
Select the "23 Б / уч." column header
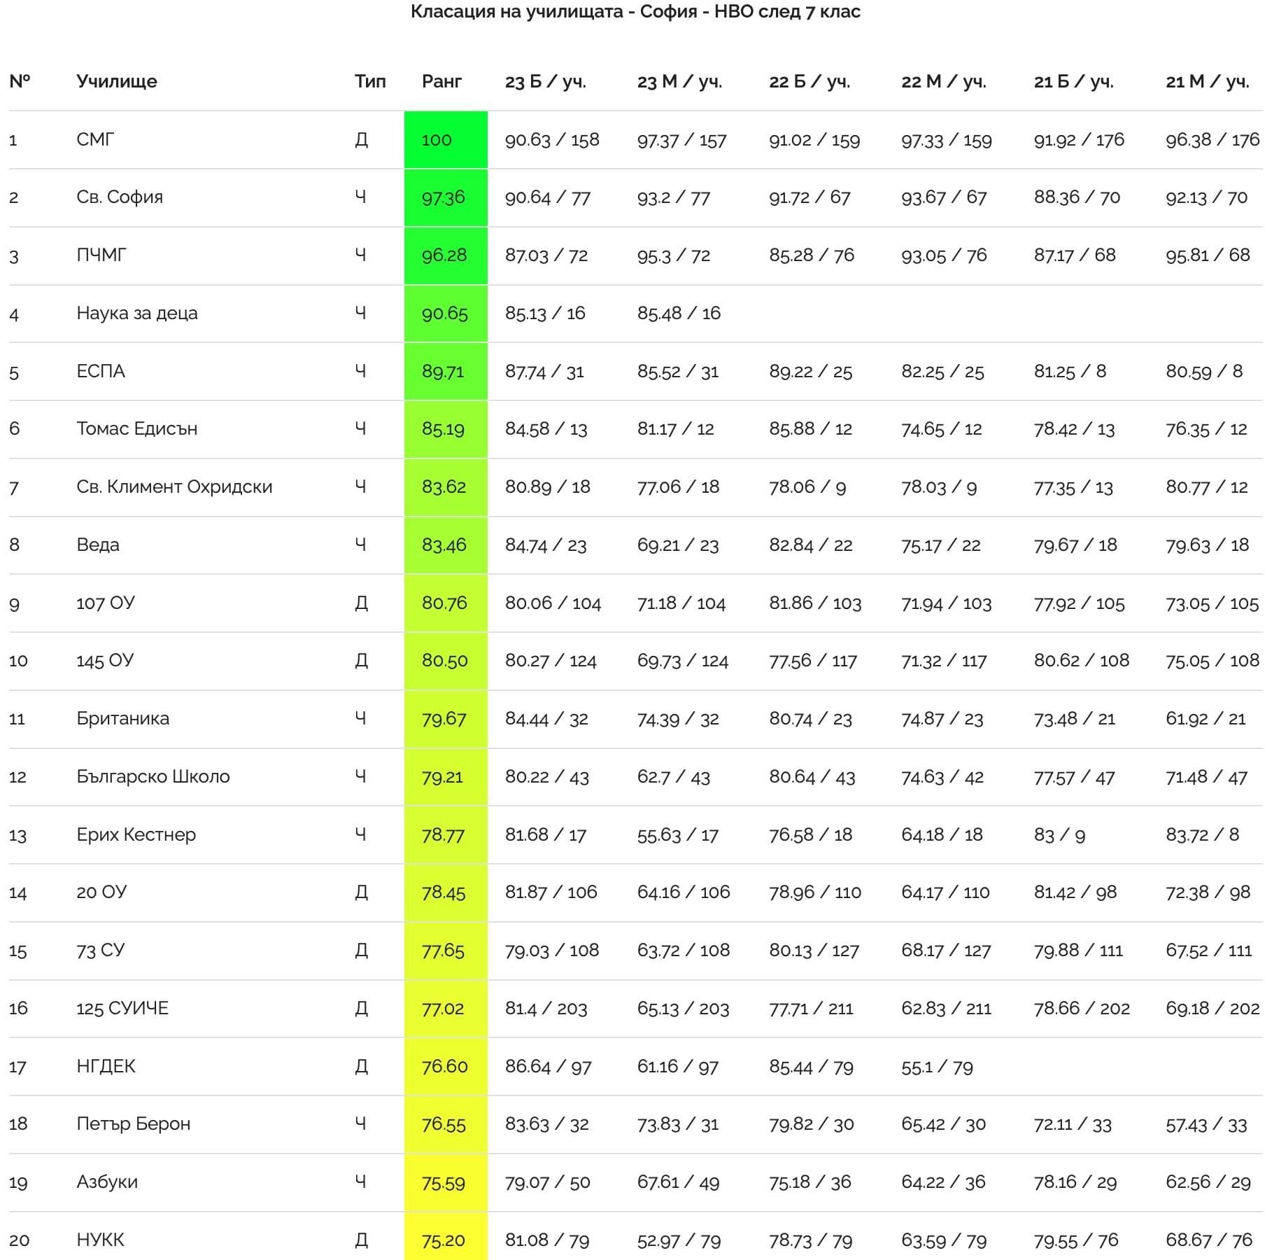point(545,82)
